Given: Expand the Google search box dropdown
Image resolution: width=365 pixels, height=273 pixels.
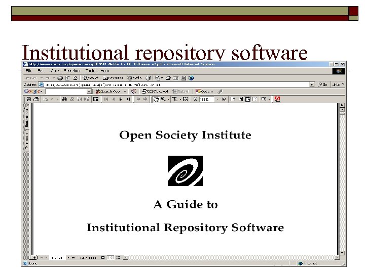Looking at the screenshot, I should (x=89, y=92).
